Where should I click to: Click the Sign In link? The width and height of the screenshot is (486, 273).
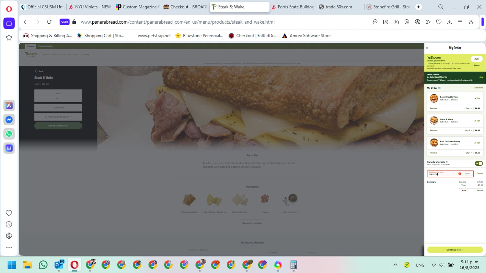[477, 65]
